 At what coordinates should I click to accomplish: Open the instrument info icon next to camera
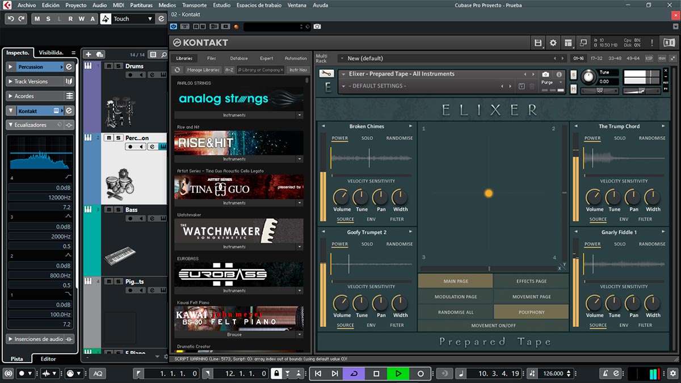[x=559, y=74]
